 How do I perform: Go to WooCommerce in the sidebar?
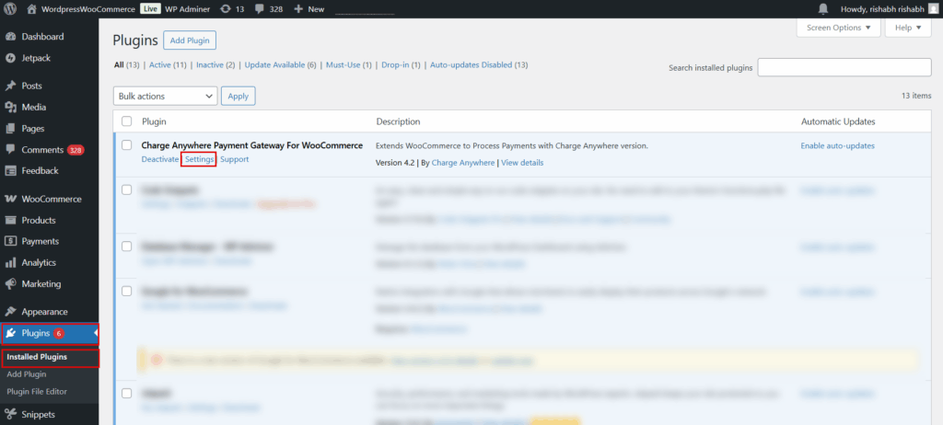click(51, 199)
